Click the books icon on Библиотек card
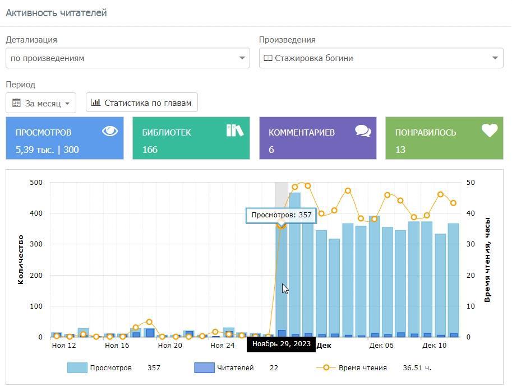Viewport: 512px width, 391px height. [235, 131]
